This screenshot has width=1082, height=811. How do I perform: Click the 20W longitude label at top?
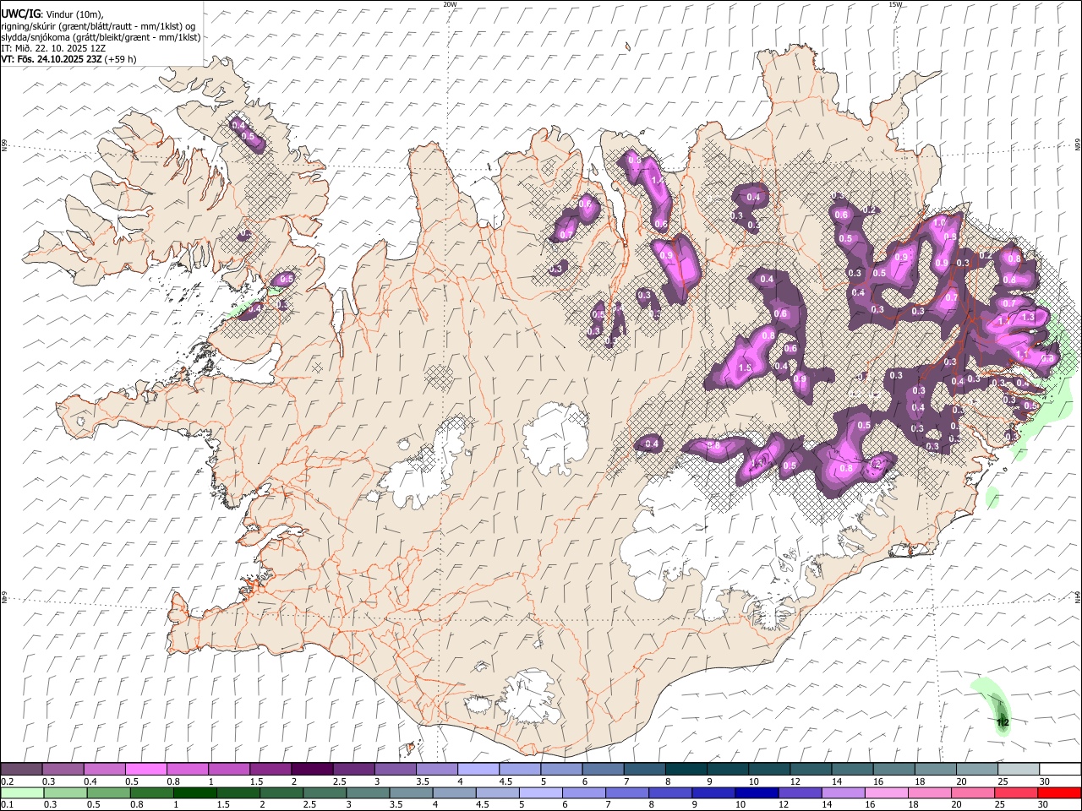pos(450,4)
